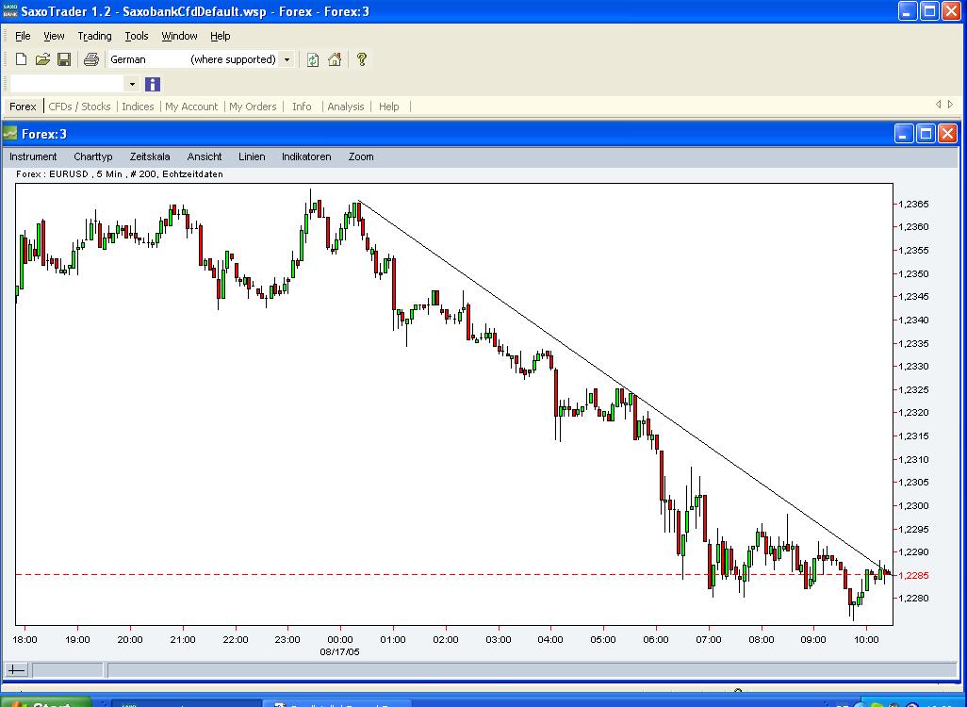Click the Windows Start button
The width and height of the screenshot is (967, 707).
(x=46, y=702)
